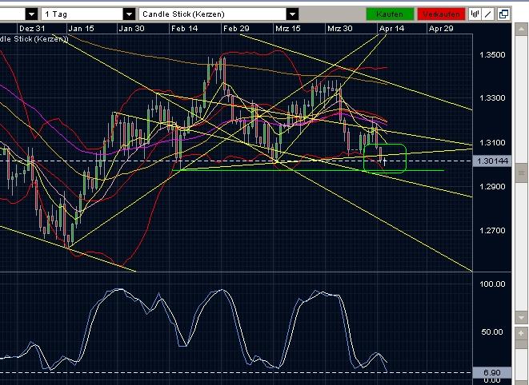Click the 'Mrz 30' date label
The height and width of the screenshot is (385, 529).
340,28
